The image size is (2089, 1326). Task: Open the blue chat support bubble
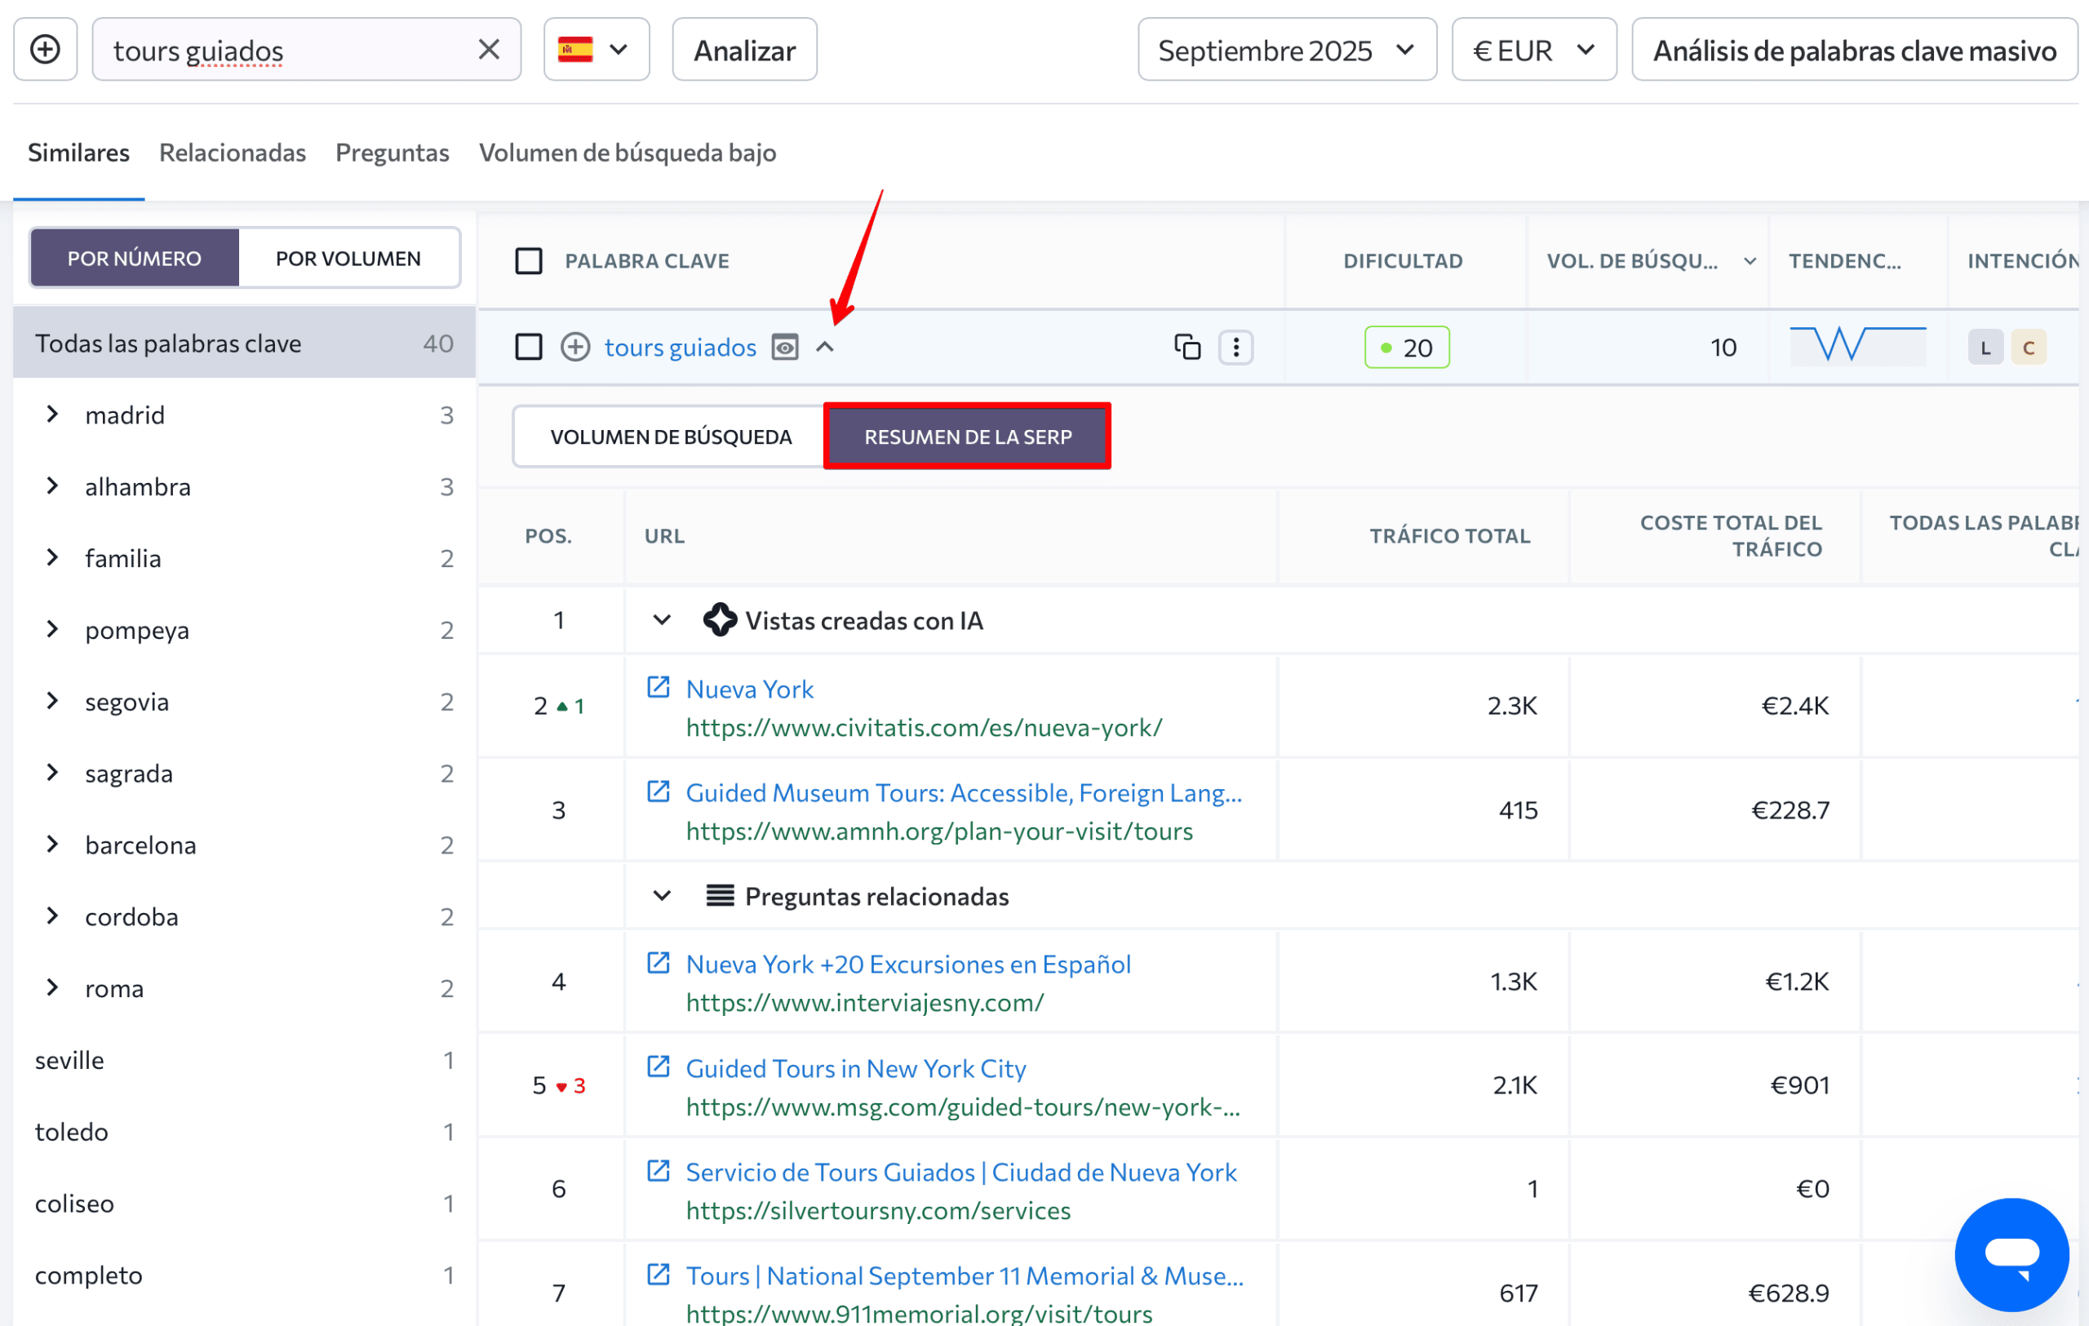click(2011, 1253)
